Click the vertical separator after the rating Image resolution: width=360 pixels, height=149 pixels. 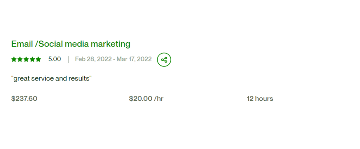click(68, 59)
